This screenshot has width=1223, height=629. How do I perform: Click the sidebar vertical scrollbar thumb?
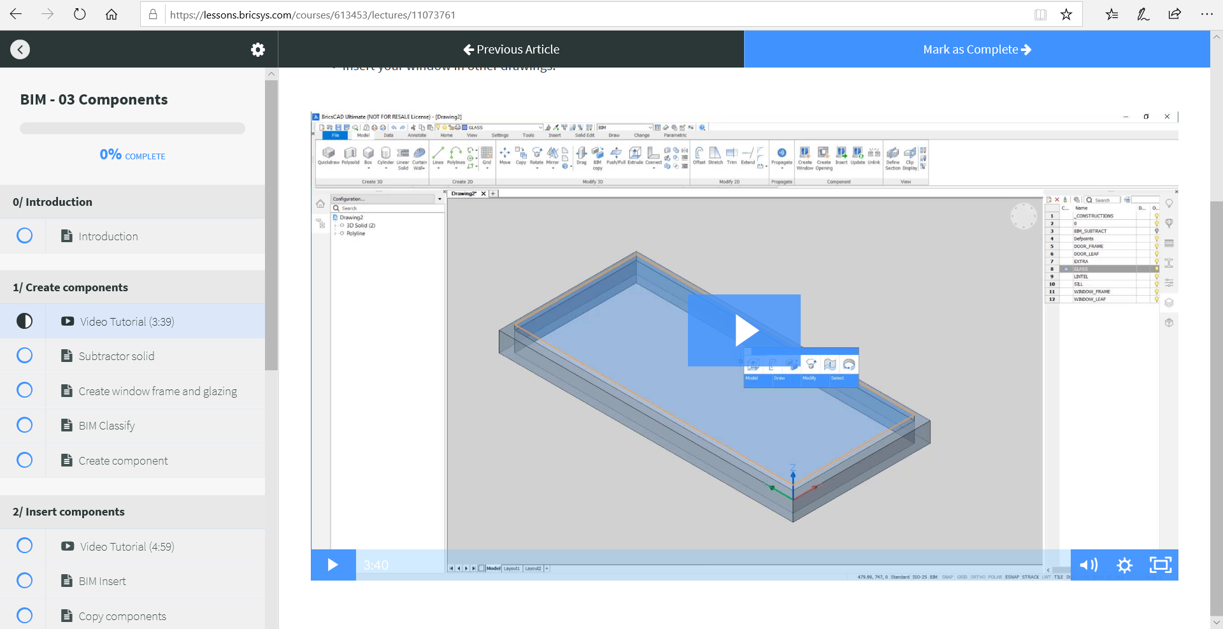click(271, 224)
